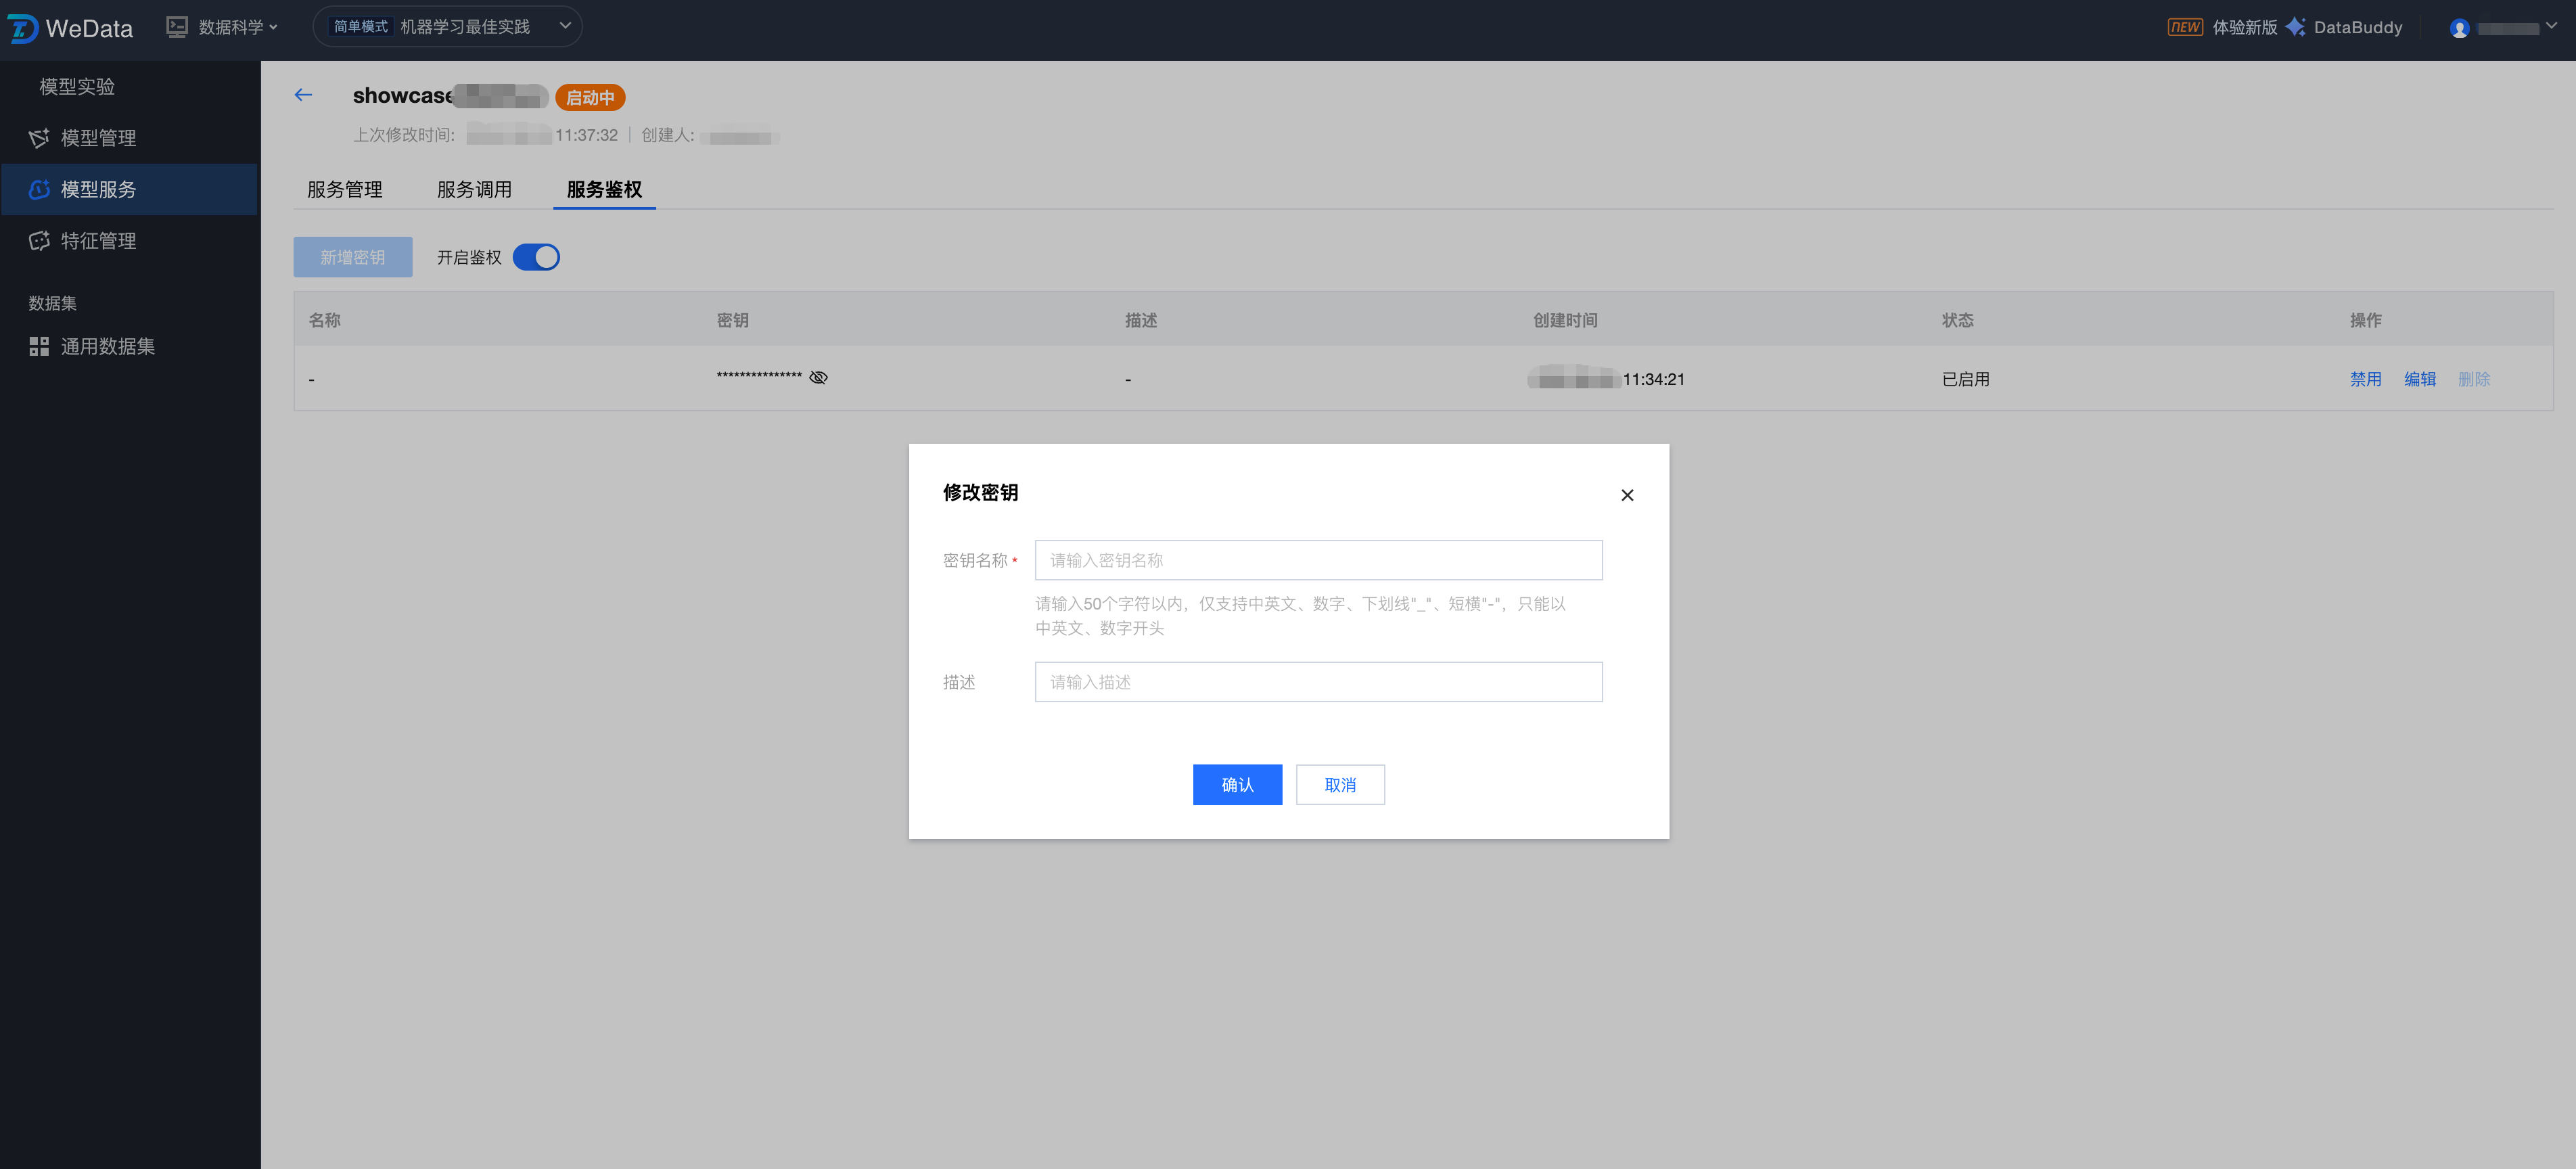Click the 通用数据集 grid icon

click(x=39, y=346)
